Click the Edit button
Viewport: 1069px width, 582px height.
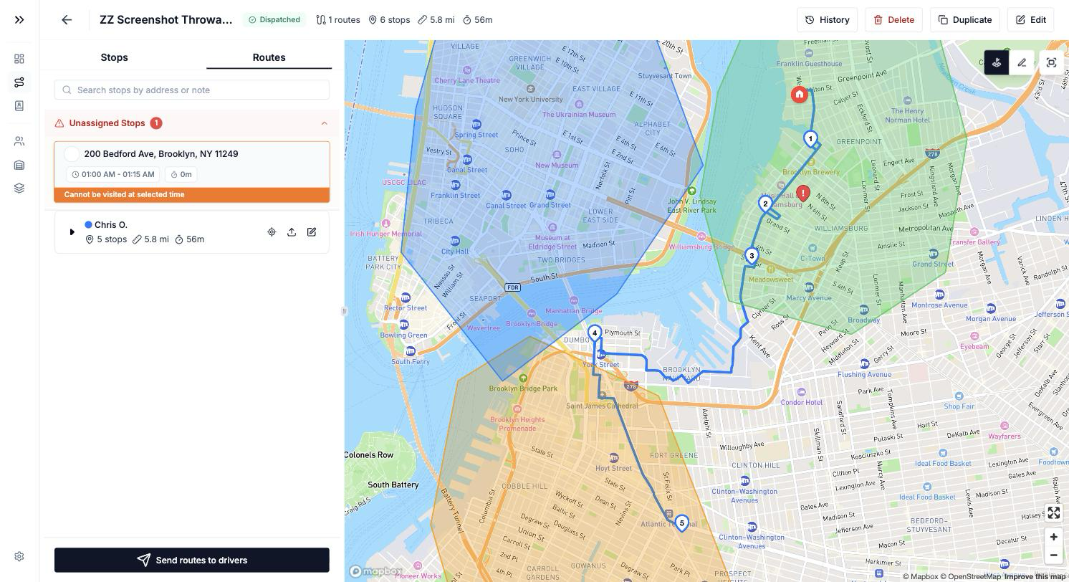[1030, 20]
